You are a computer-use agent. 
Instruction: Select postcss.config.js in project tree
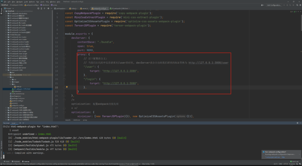[x=16, y=101]
